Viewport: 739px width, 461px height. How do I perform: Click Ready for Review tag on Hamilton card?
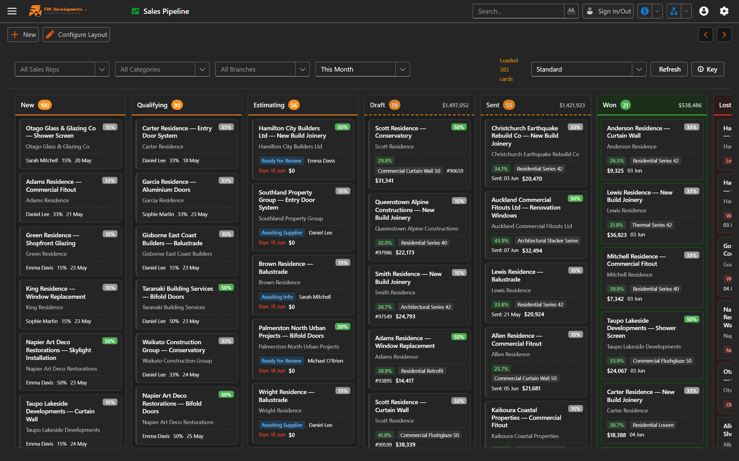pos(281,161)
